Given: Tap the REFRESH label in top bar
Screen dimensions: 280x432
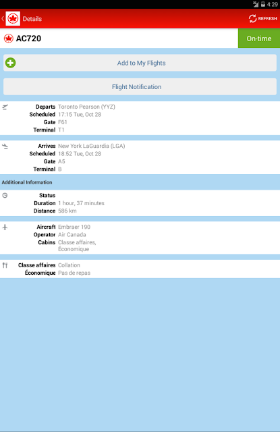Looking at the screenshot, I should click(267, 18).
